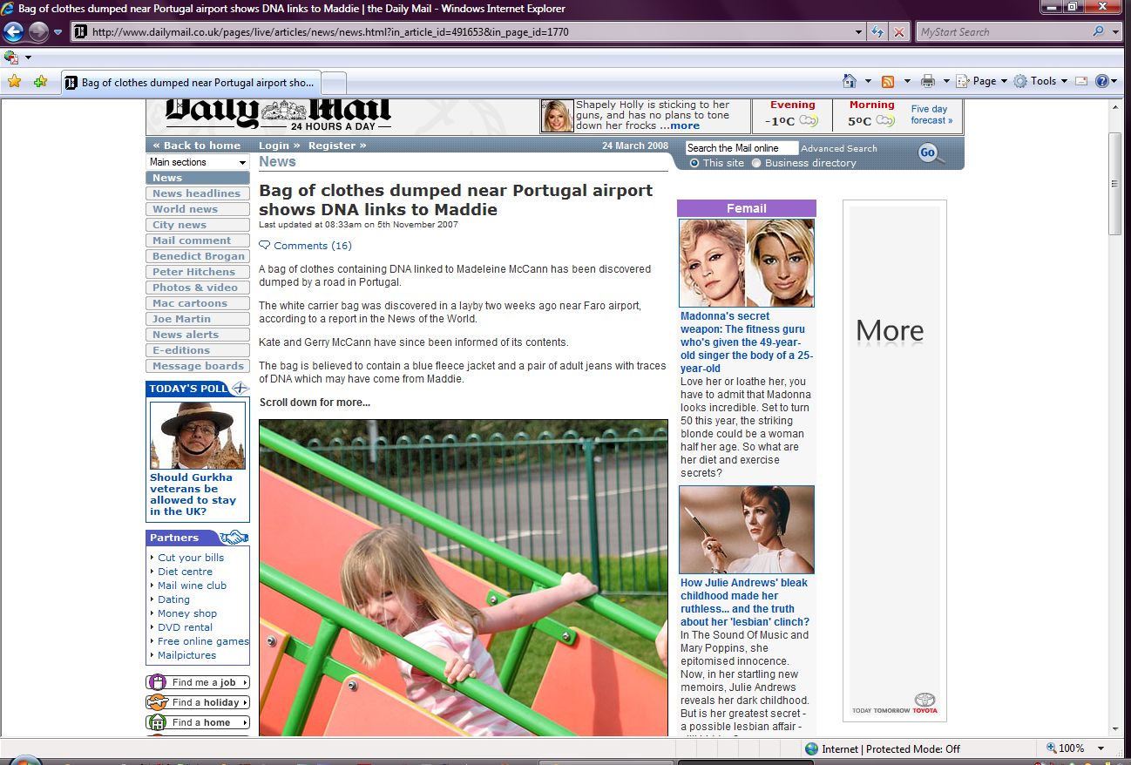1131x765 pixels.
Task: Select 'World news' in the sidebar menu
Action: click(x=185, y=209)
